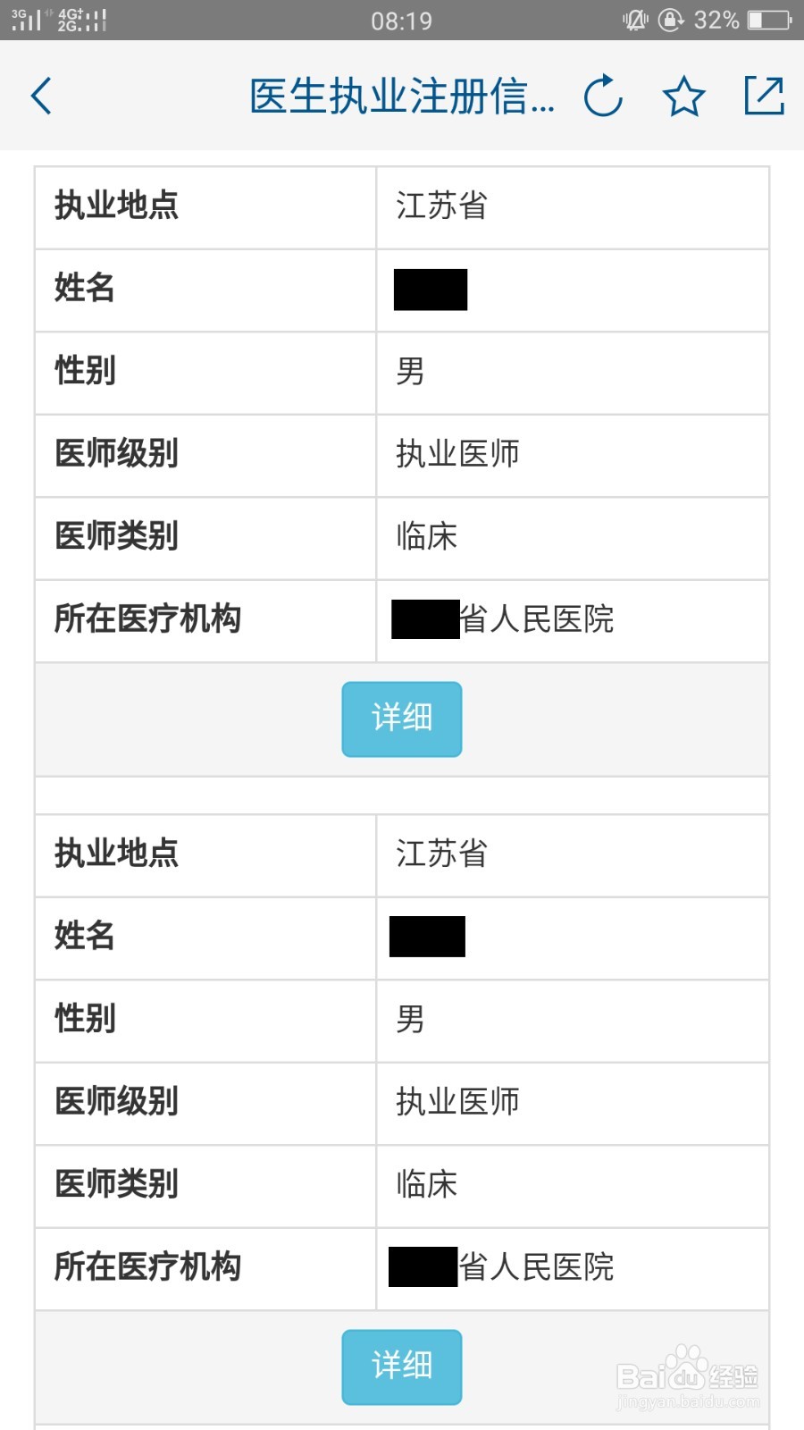Reload the page with refresh icon
Image resolution: width=804 pixels, height=1430 pixels.
tap(603, 96)
